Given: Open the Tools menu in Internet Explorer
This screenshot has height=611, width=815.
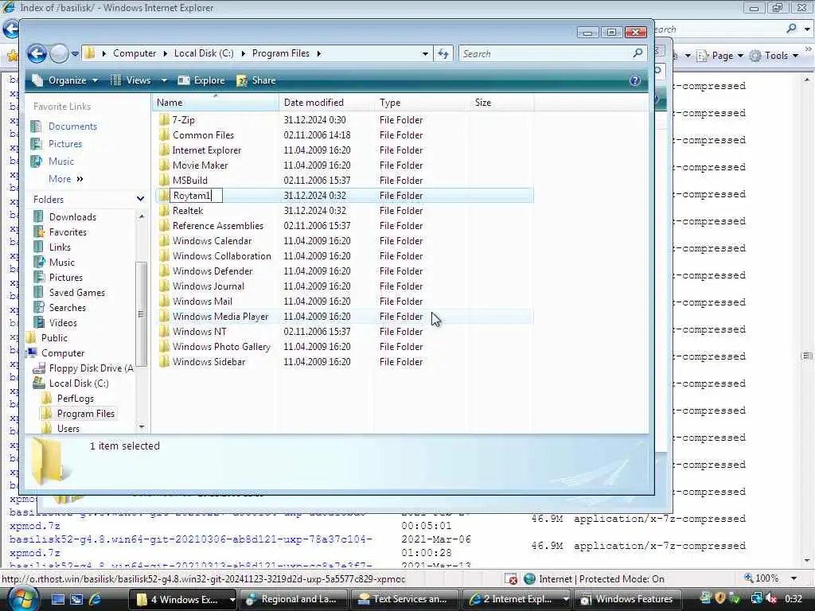Looking at the screenshot, I should (x=774, y=56).
